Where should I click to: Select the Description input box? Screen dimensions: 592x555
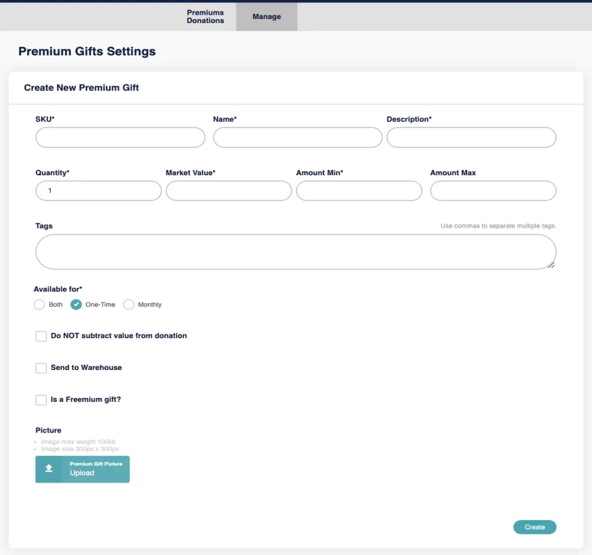(x=471, y=138)
